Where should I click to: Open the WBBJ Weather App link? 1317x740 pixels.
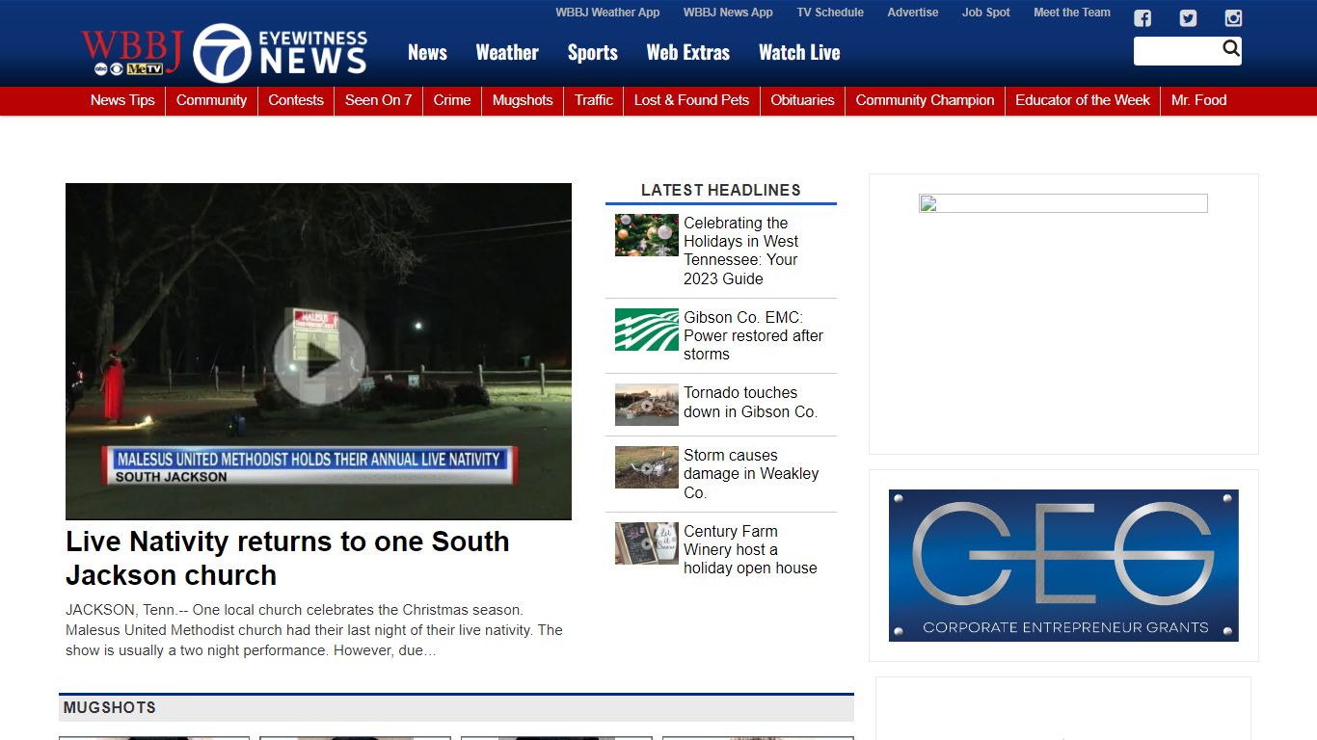[x=607, y=13]
